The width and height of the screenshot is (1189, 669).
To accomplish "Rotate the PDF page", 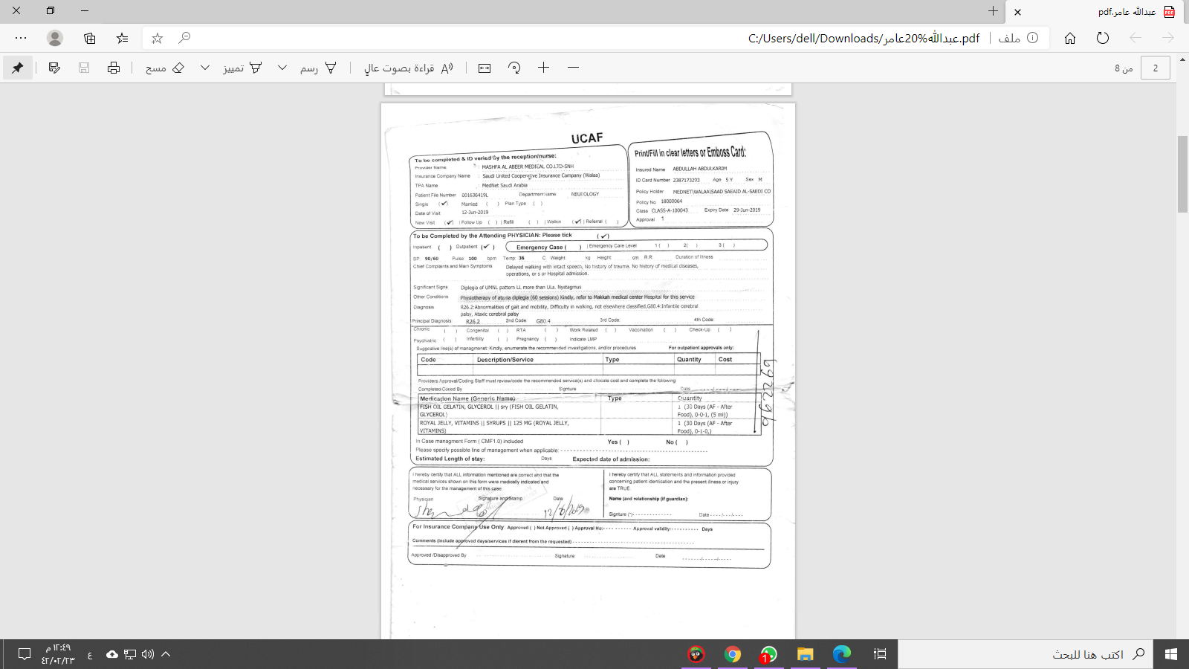I will click(x=514, y=68).
